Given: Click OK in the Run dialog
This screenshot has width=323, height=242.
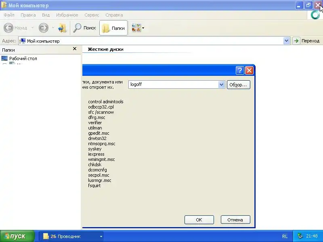Looking at the screenshot, I should click(x=199, y=220).
